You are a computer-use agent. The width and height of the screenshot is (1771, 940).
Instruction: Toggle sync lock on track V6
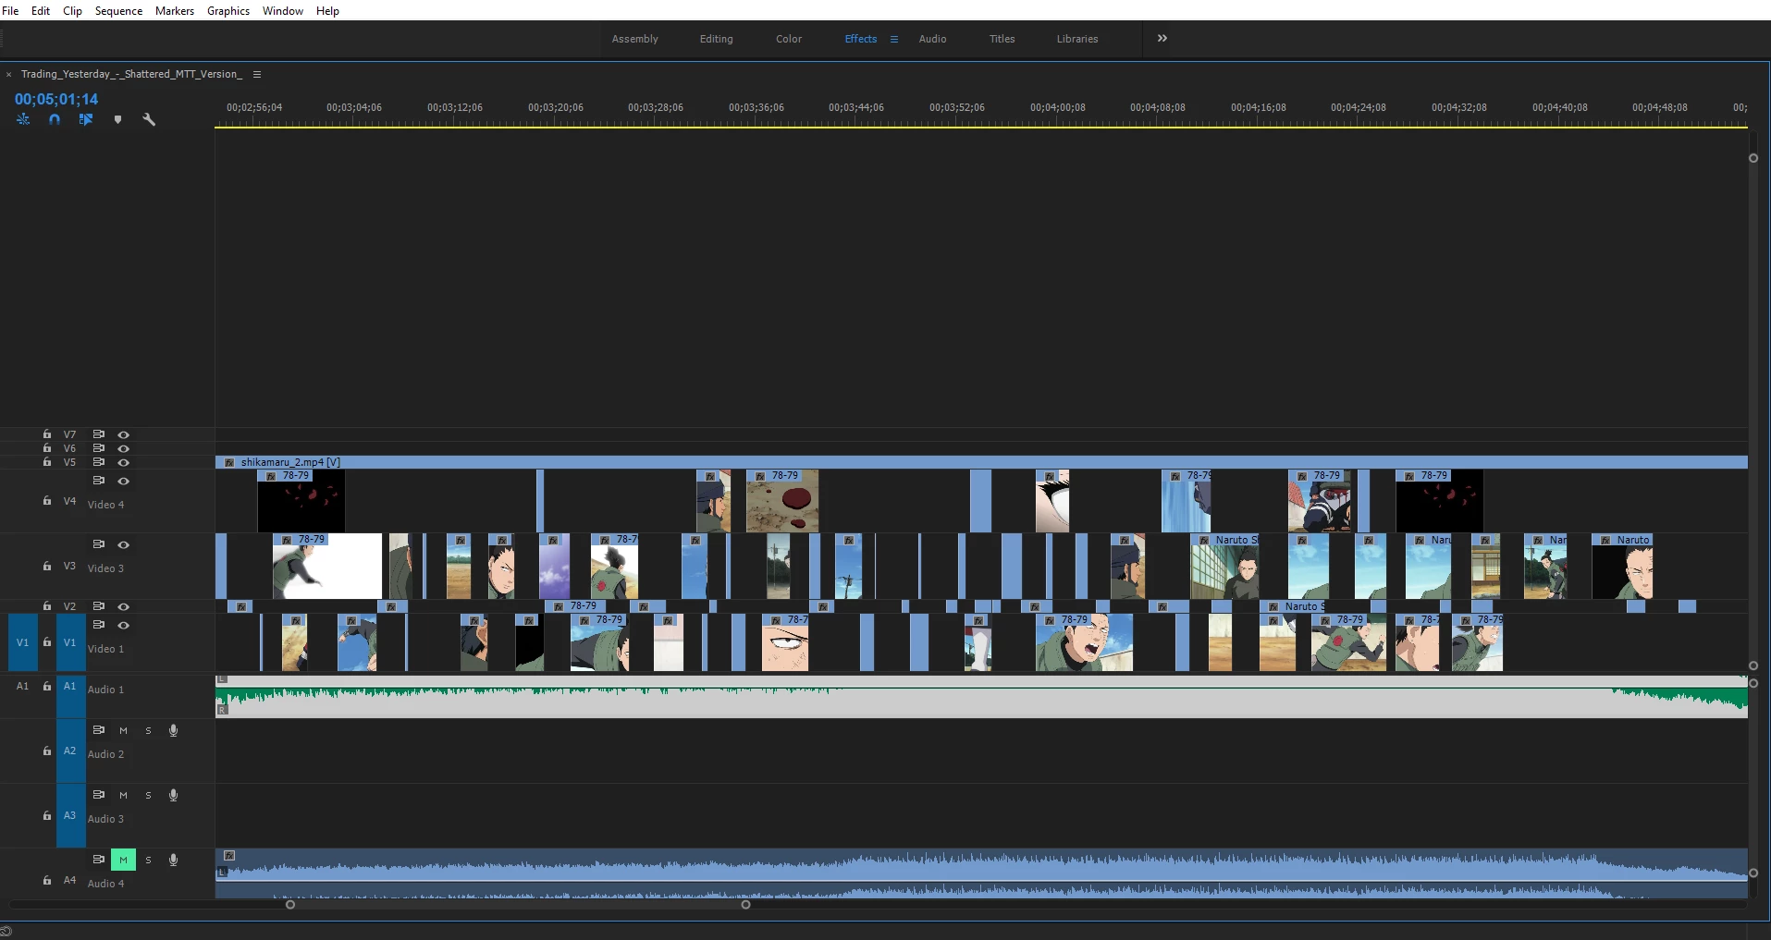(98, 448)
